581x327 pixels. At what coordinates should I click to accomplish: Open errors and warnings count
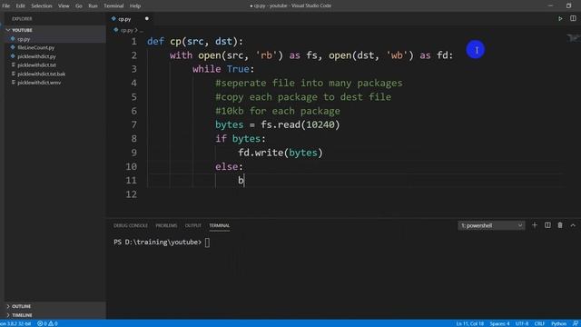pyautogui.click(x=47, y=323)
